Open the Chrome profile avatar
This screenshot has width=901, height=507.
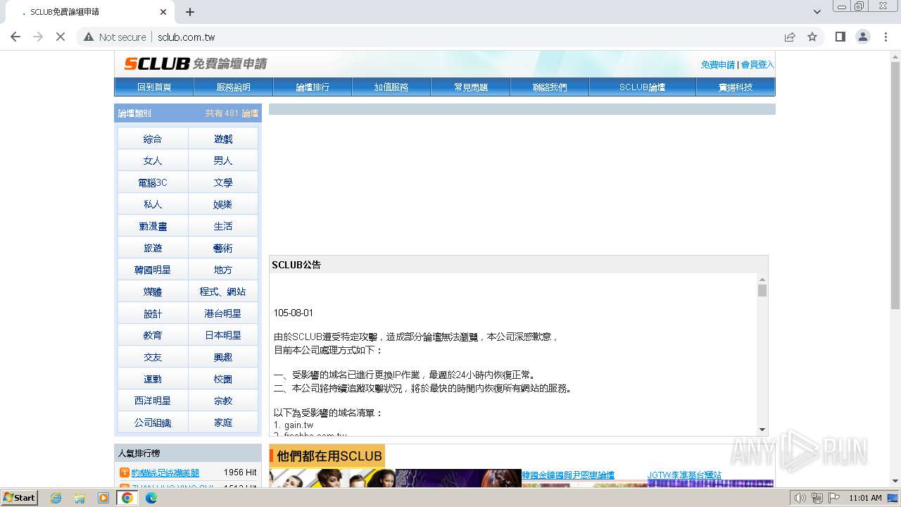click(863, 37)
